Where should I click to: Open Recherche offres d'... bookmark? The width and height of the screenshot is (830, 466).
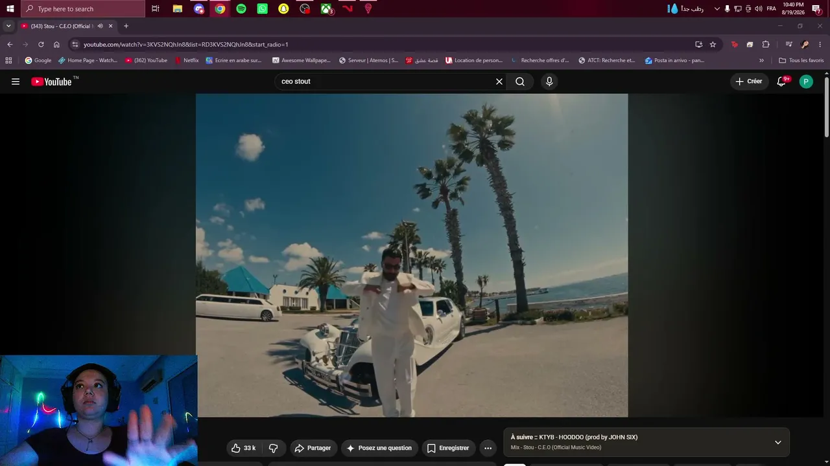(x=540, y=60)
